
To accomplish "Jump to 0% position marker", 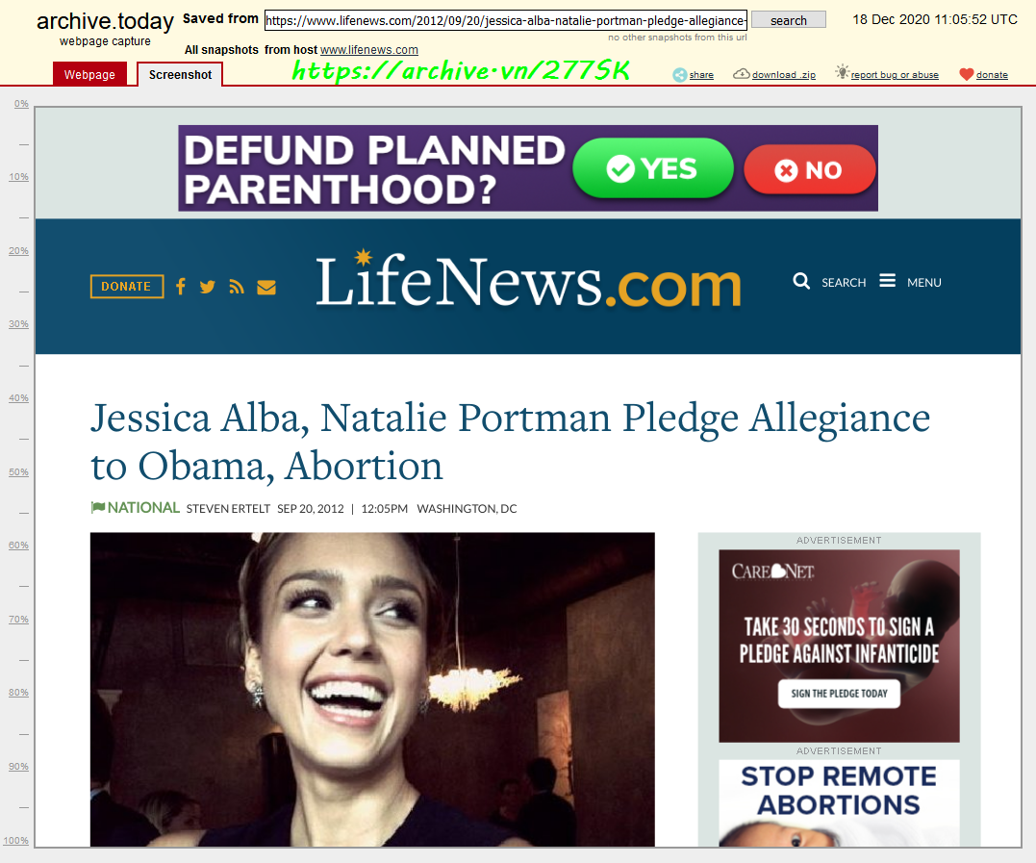I will point(21,104).
